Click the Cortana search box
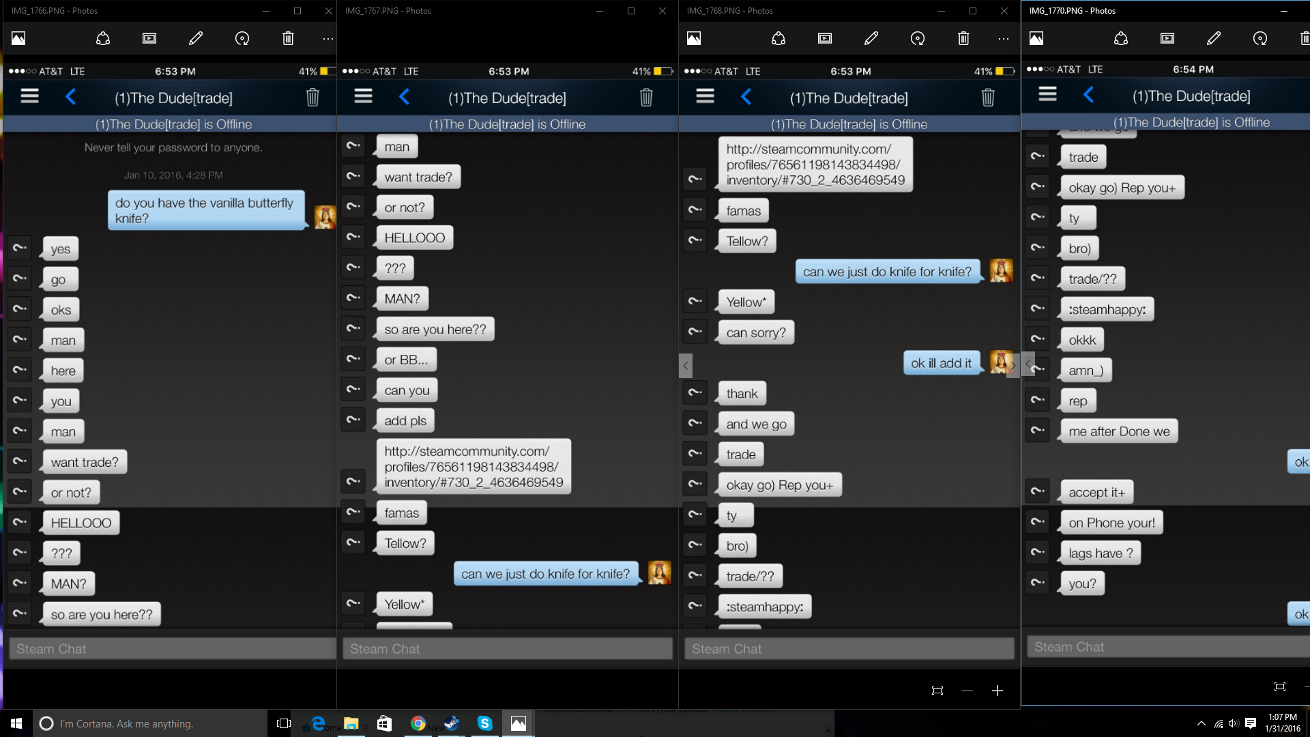Image resolution: width=1310 pixels, height=737 pixels. [150, 723]
